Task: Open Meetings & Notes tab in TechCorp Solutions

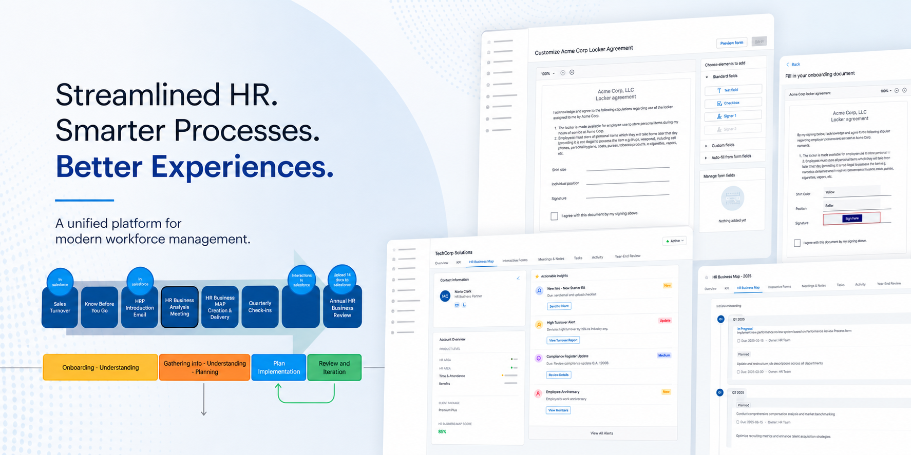Action: (551, 259)
